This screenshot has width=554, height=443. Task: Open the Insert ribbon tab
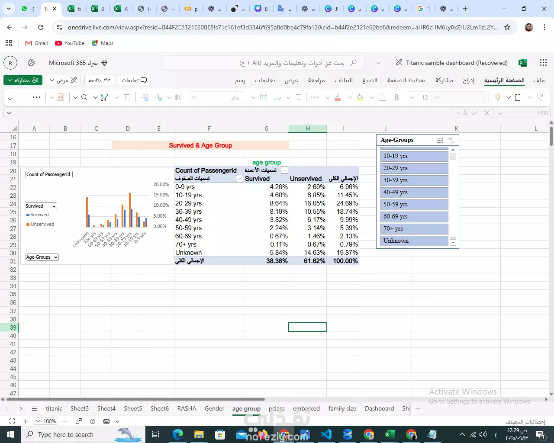[469, 80]
